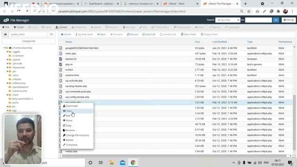Image resolution: width=297 pixels, height=167 pixels.
Task: Click the path Go button
Action: pyautogui.click(x=52, y=34)
